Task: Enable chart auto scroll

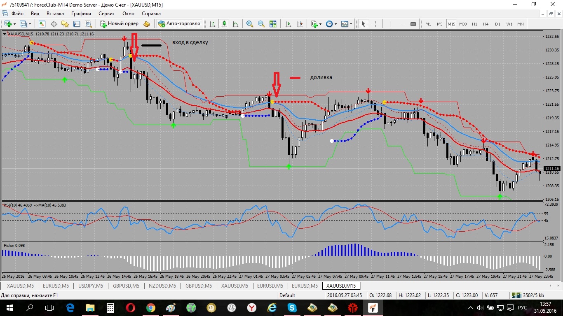Action: coord(288,24)
